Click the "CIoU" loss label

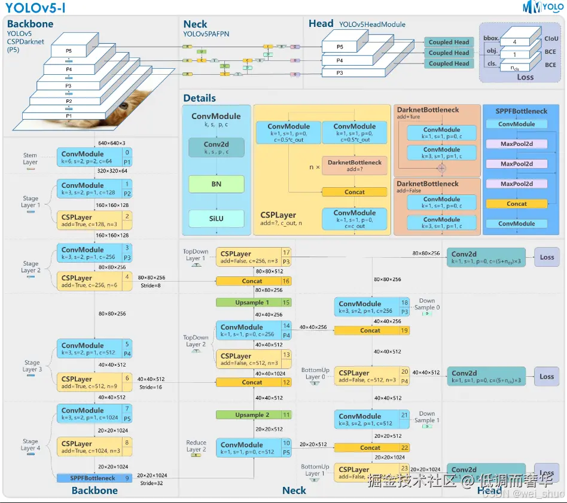[x=551, y=38]
